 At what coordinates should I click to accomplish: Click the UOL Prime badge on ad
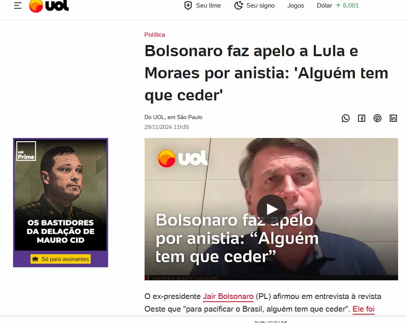click(26, 151)
